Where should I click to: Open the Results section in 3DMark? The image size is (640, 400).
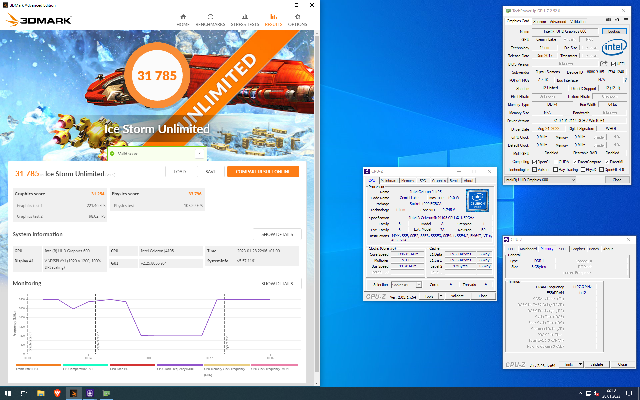pyautogui.click(x=274, y=20)
